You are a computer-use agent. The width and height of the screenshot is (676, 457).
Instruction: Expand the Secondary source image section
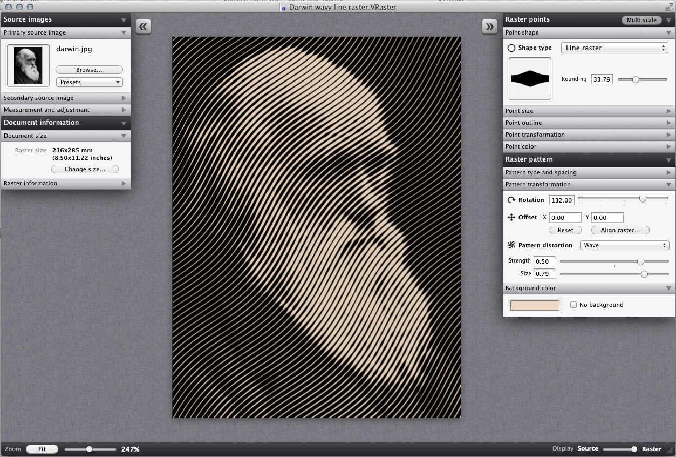65,98
